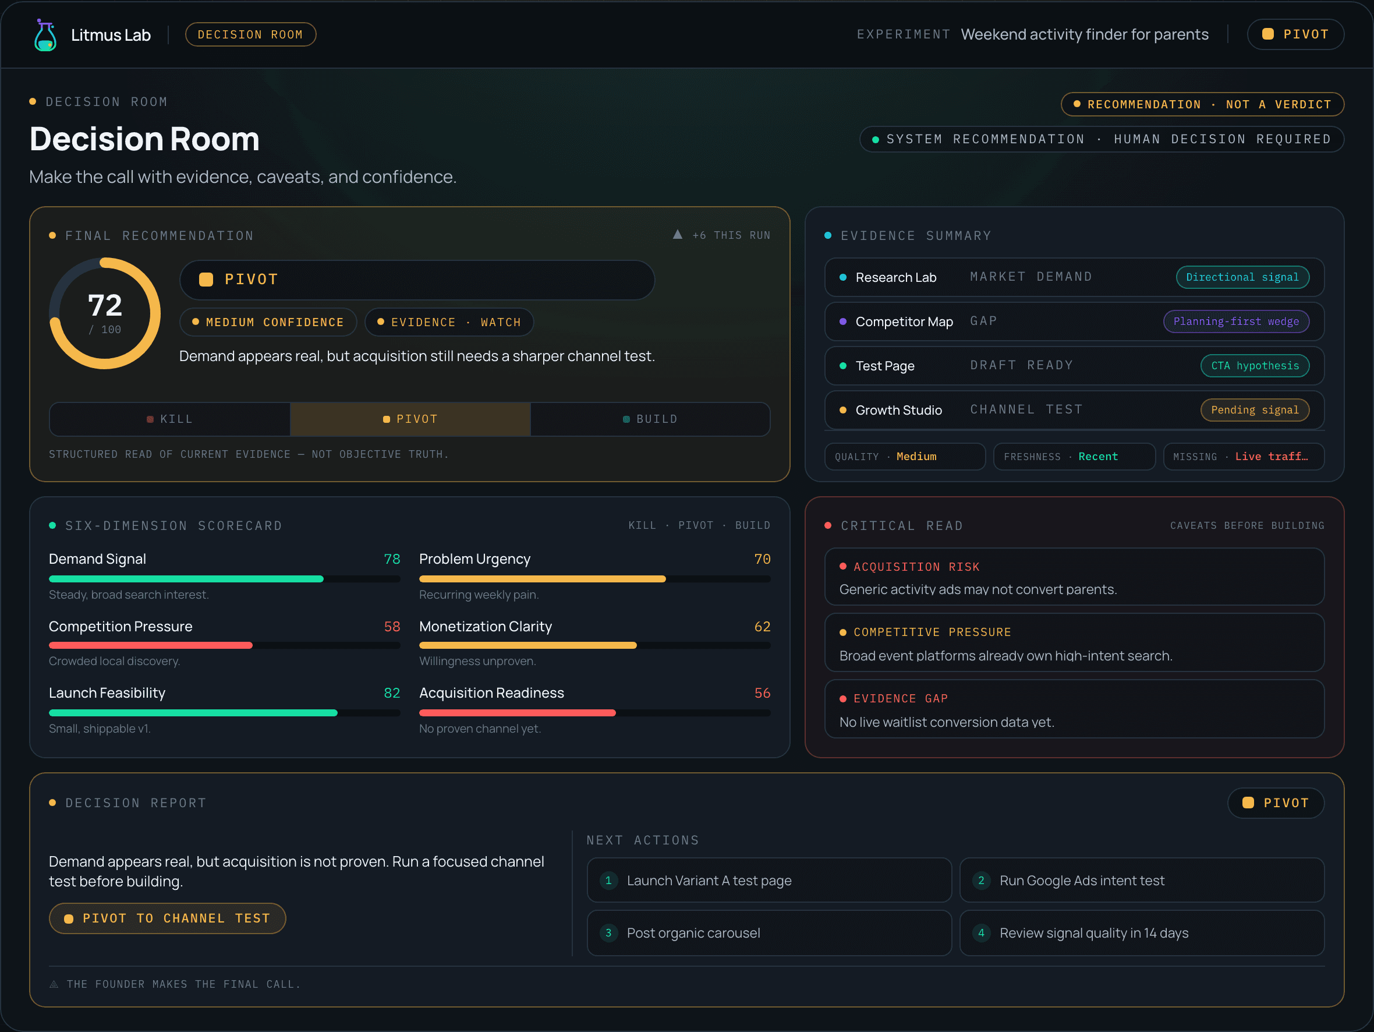Click the Launch Feasibility score 82
This screenshot has height=1032, width=1374.
392,693
